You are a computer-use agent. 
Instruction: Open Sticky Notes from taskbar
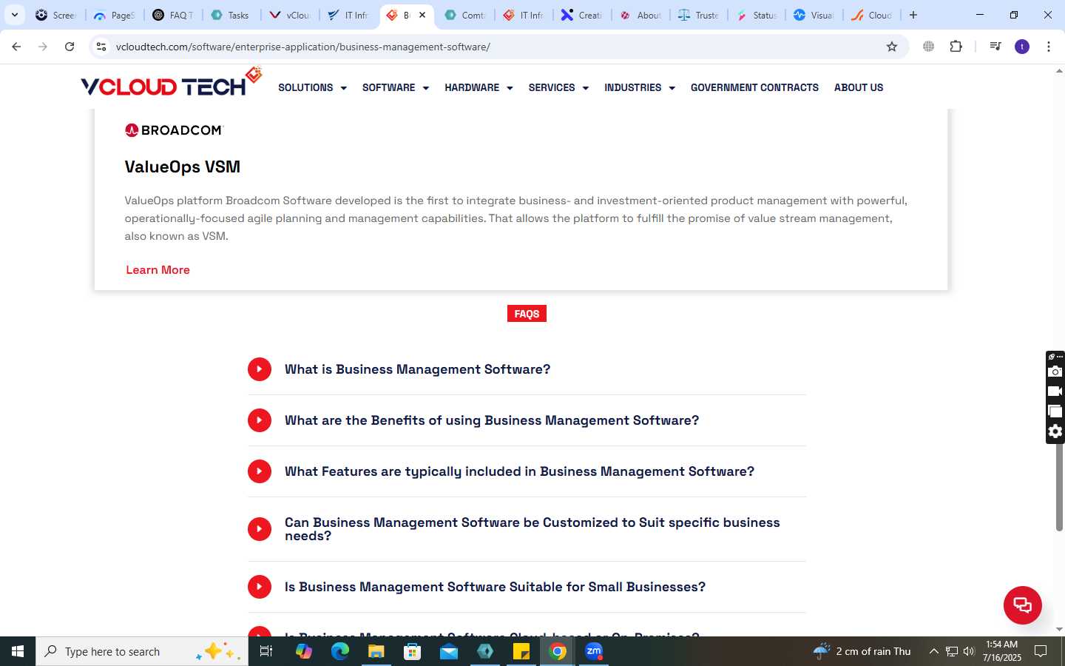(x=521, y=651)
